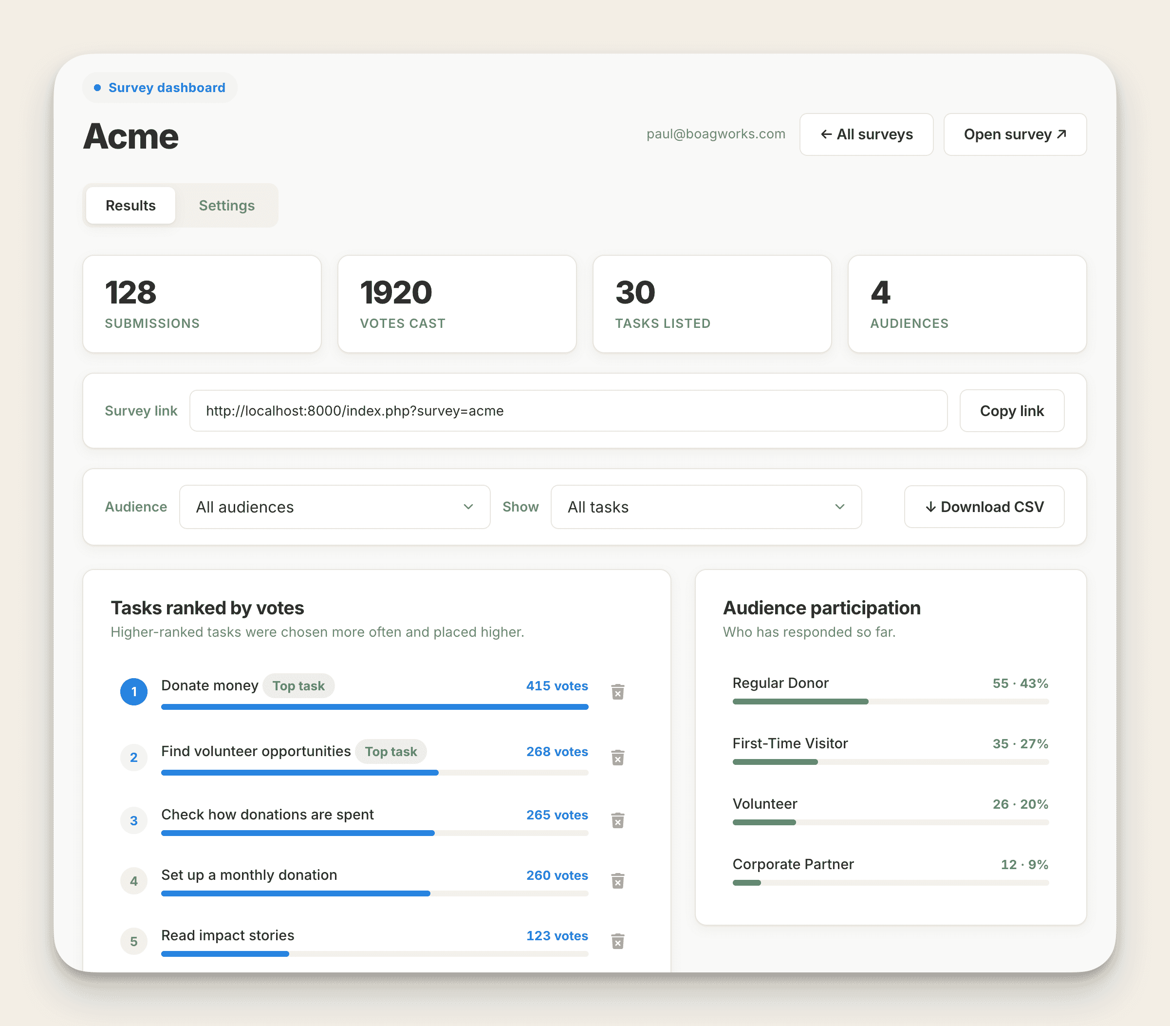The width and height of the screenshot is (1170, 1026).
Task: Delete the Read impact stories task
Action: pyautogui.click(x=617, y=941)
